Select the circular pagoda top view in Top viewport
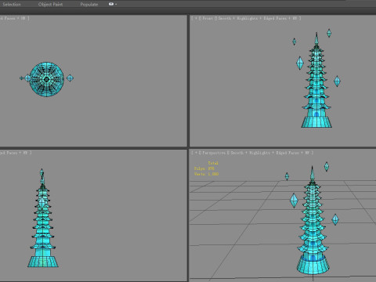376x282 pixels. [47, 79]
